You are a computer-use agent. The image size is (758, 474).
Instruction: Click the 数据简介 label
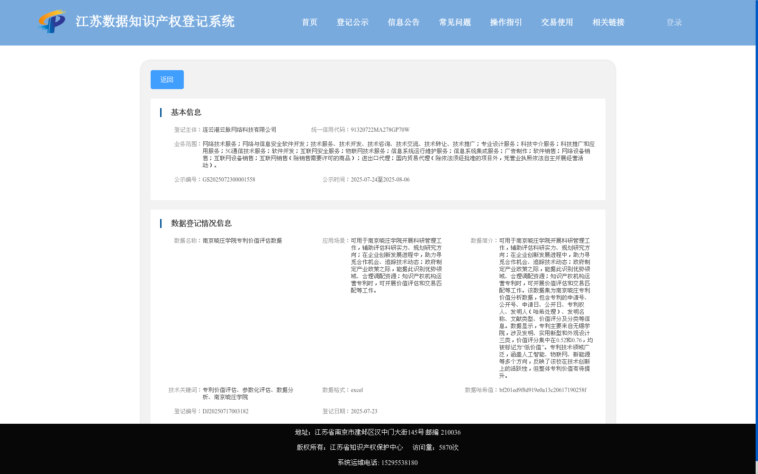485,241
